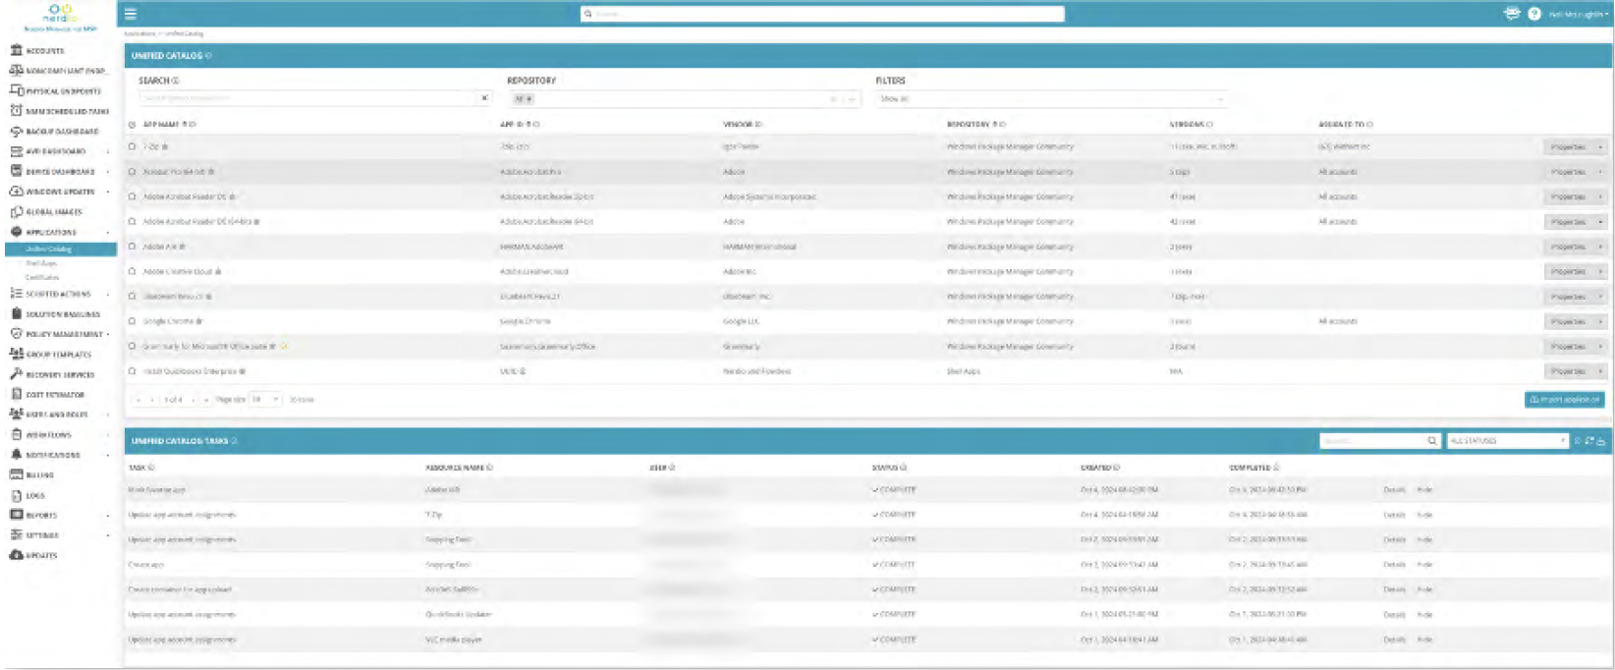Select the Adobe Creative Cloud row checkbox

(x=132, y=271)
